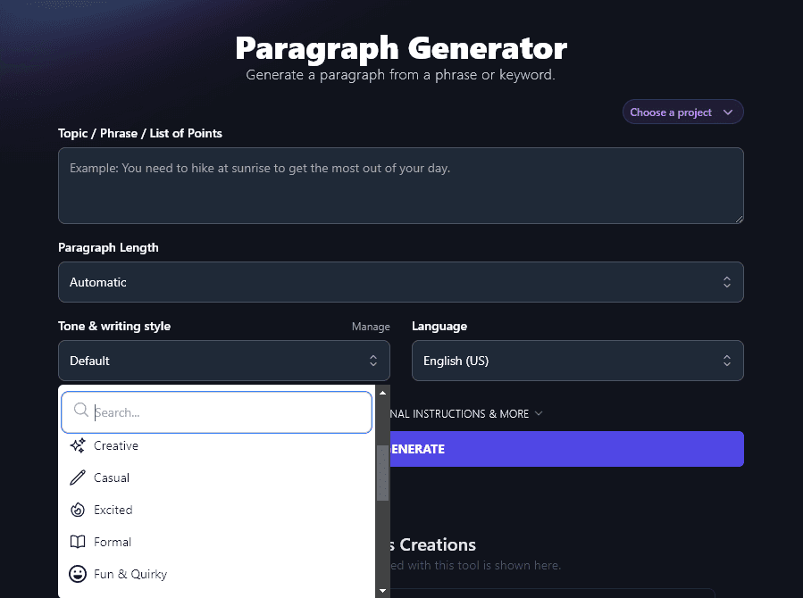Click the tone list scrollbar thumb

coord(383,473)
